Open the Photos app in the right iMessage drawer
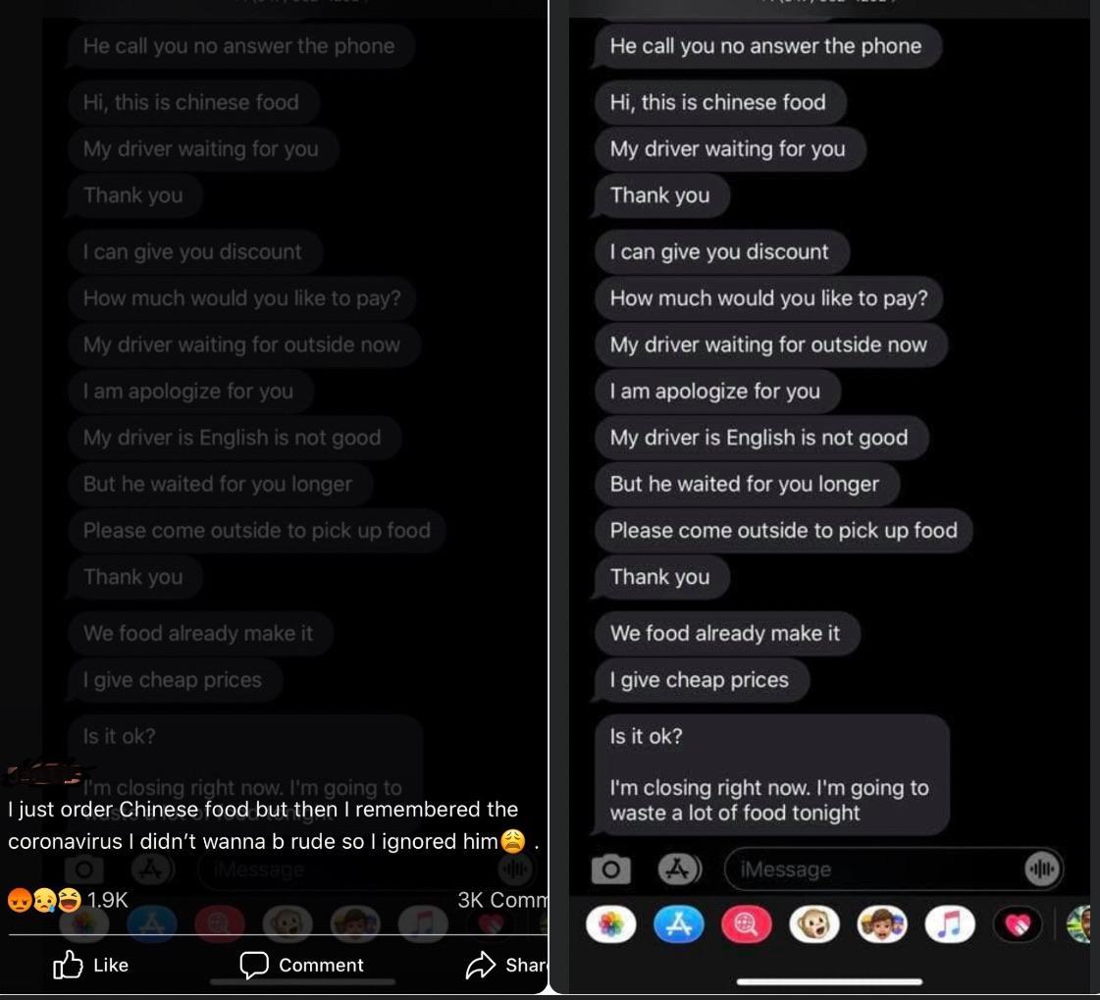Screen dimensions: 1100x1000 pos(611,924)
